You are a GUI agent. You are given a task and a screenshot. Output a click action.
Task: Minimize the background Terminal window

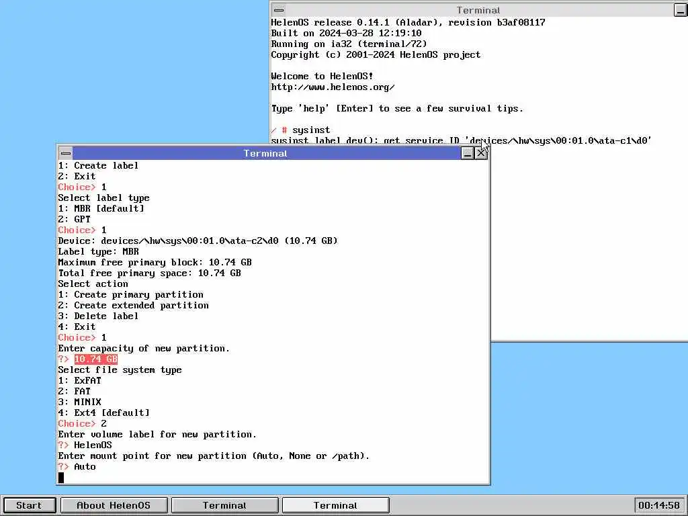(681, 10)
